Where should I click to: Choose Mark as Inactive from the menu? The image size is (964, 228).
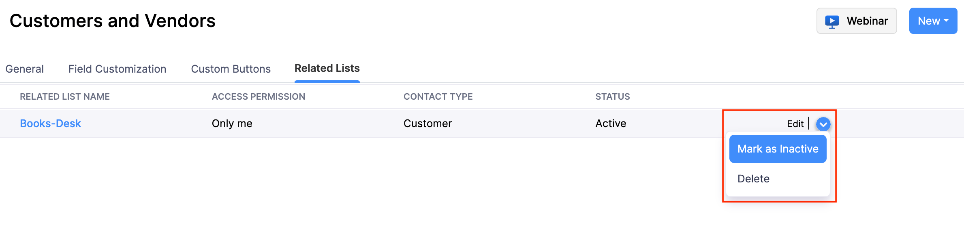pyautogui.click(x=778, y=149)
